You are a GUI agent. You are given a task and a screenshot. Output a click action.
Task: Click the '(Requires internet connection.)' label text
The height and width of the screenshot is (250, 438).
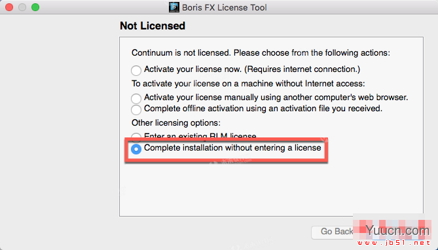coord(302,69)
